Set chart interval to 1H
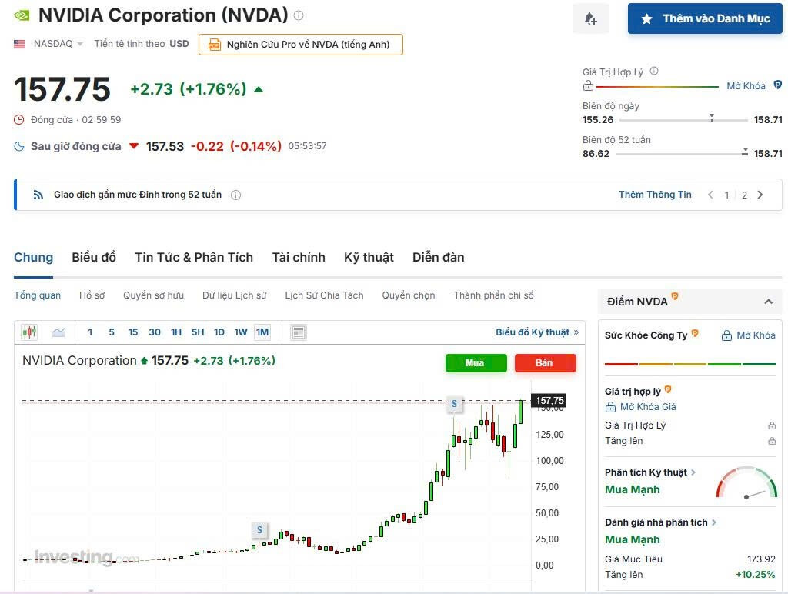The height and width of the screenshot is (594, 788). pyautogui.click(x=176, y=332)
